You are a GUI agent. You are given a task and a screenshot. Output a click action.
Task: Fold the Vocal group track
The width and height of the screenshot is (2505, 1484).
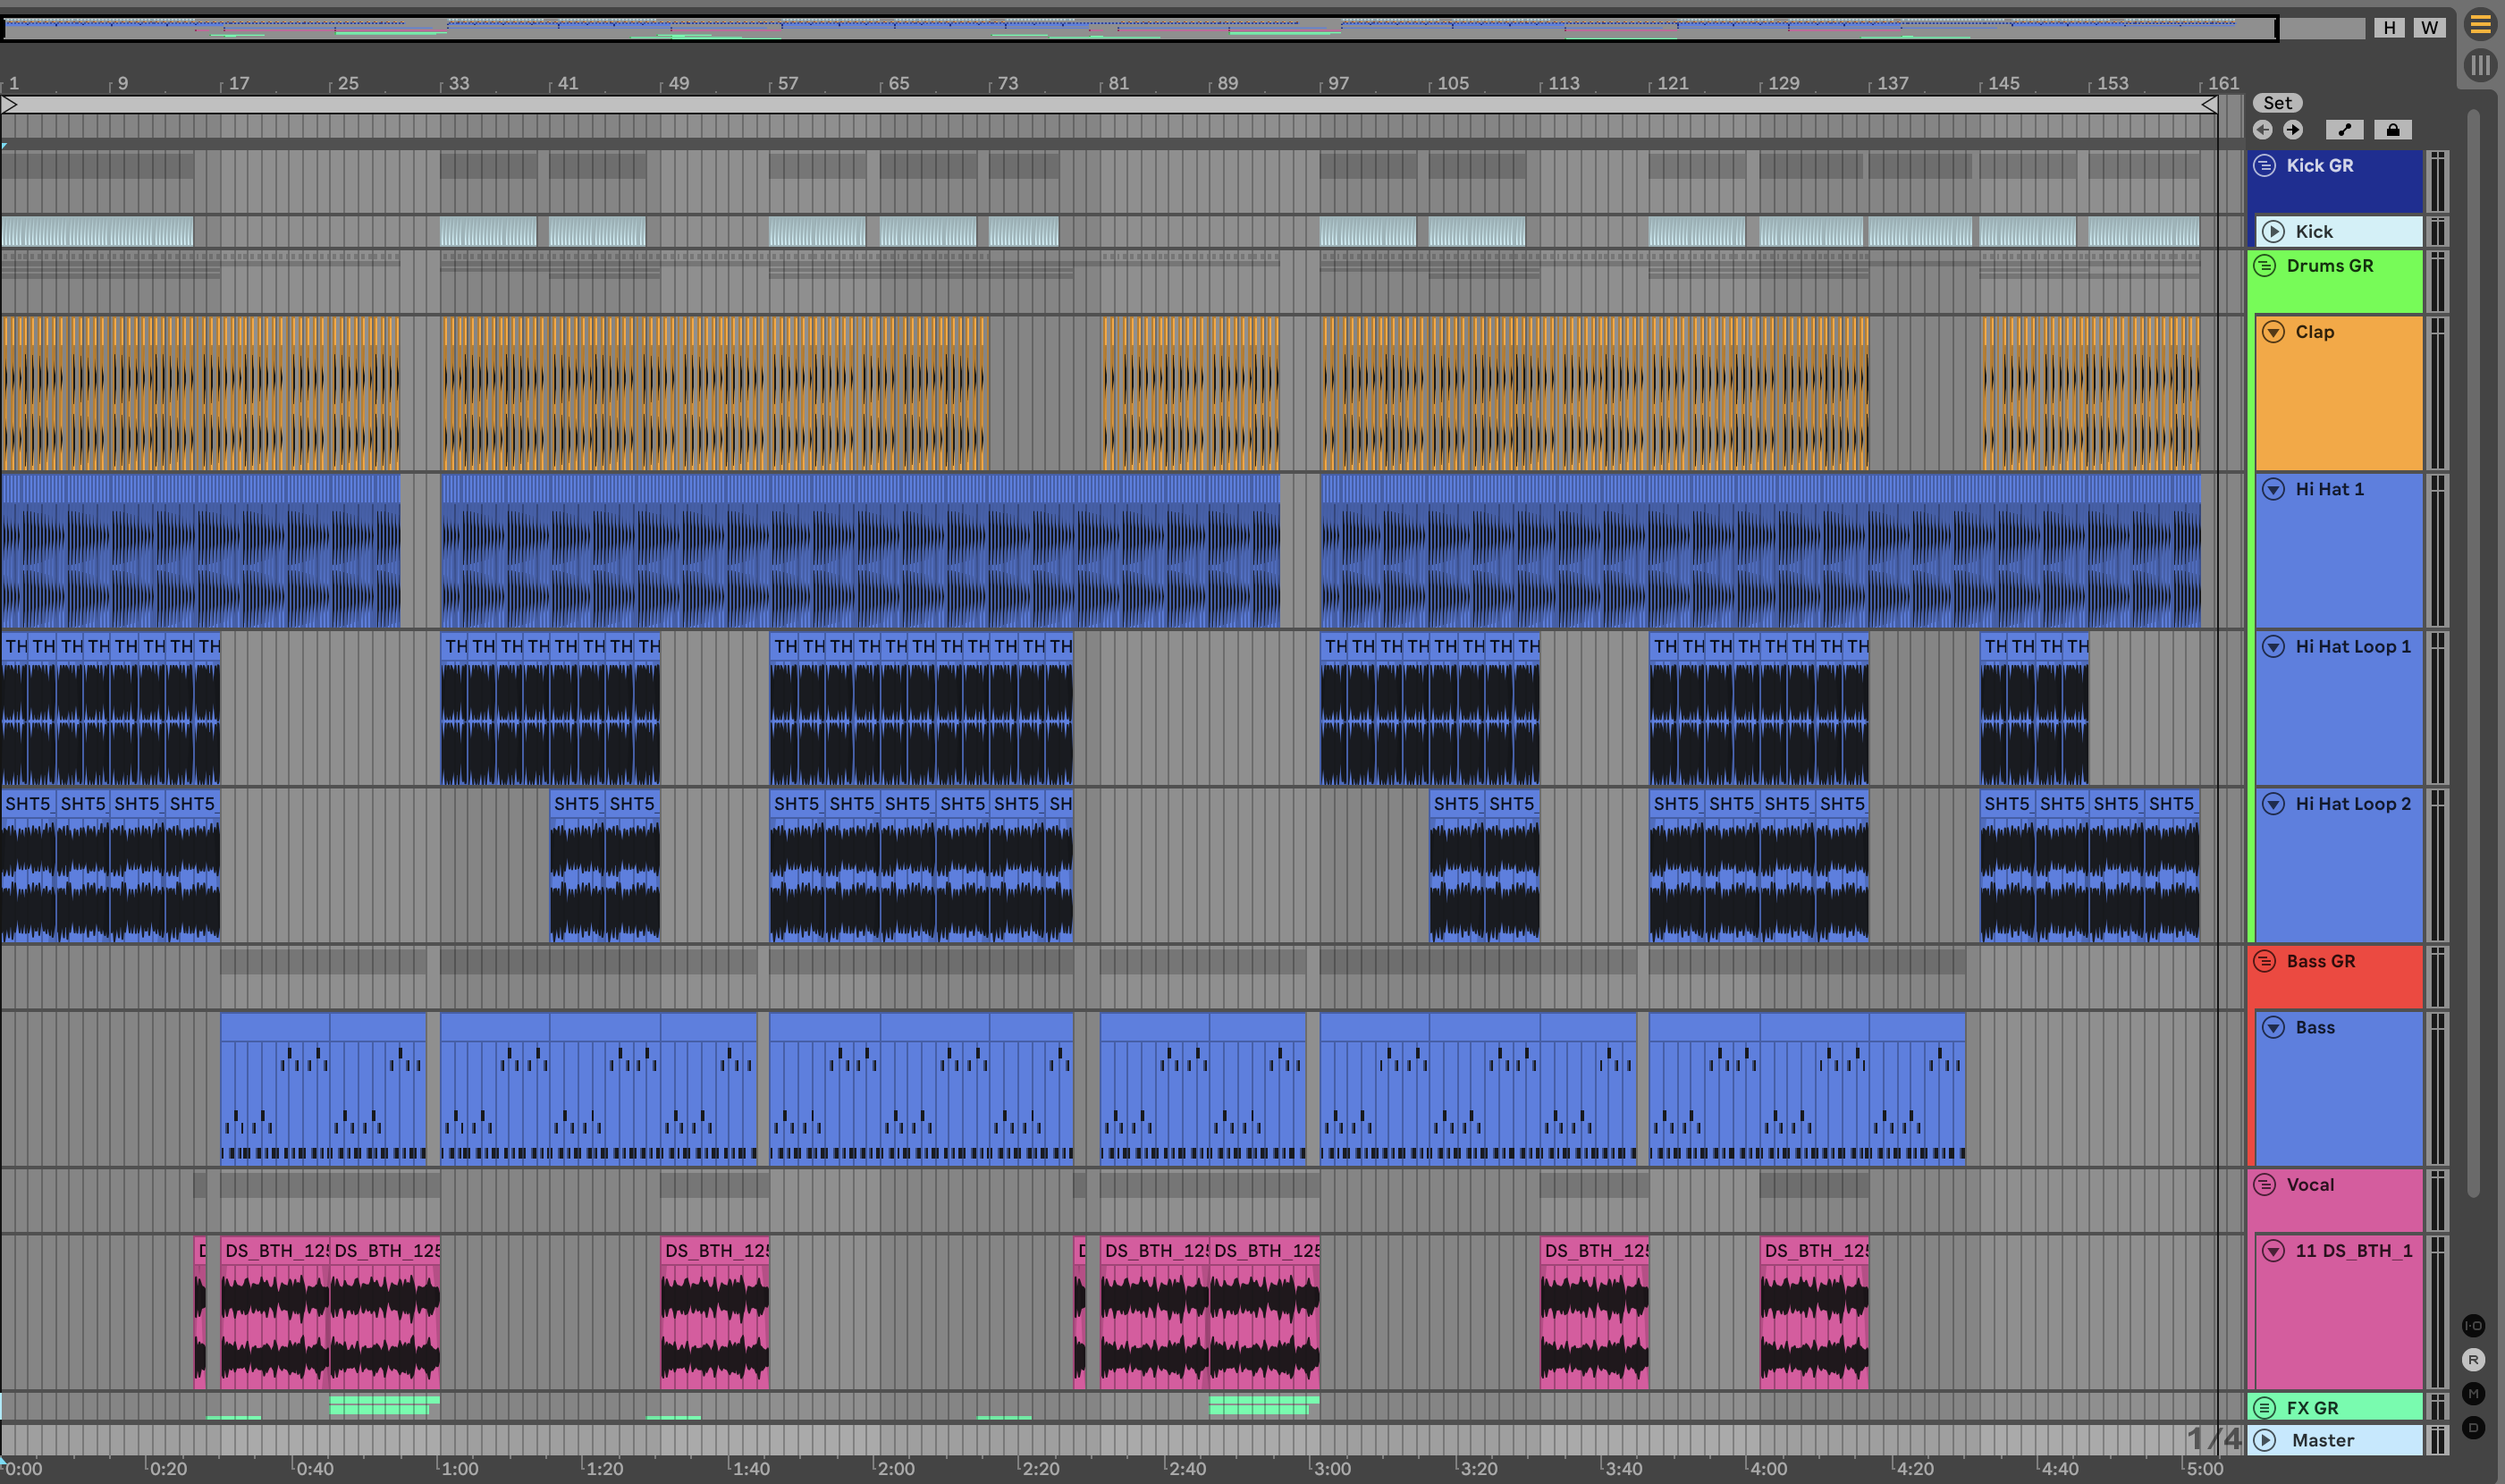pos(2265,1185)
